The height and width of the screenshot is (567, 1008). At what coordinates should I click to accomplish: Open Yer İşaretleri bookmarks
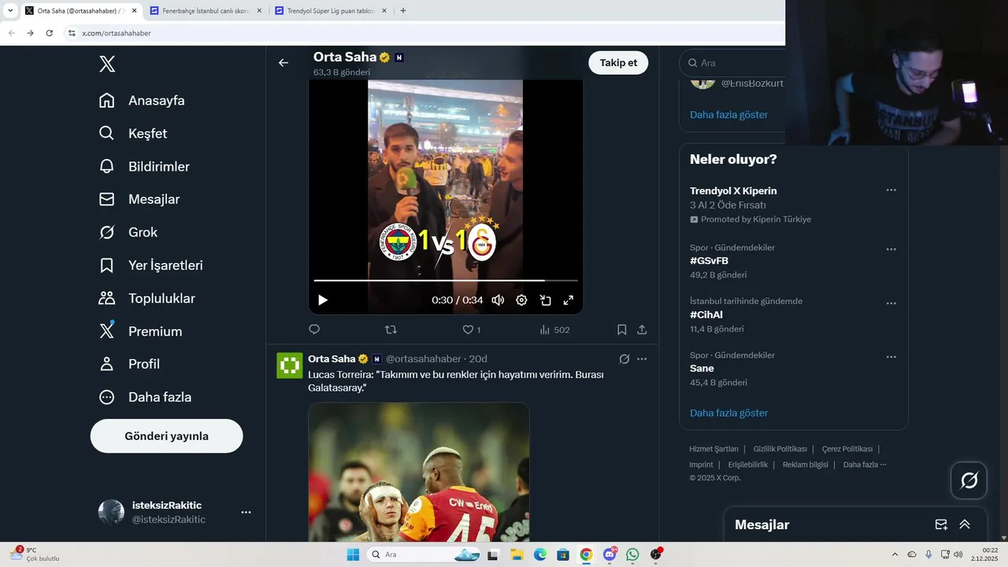tap(151, 266)
